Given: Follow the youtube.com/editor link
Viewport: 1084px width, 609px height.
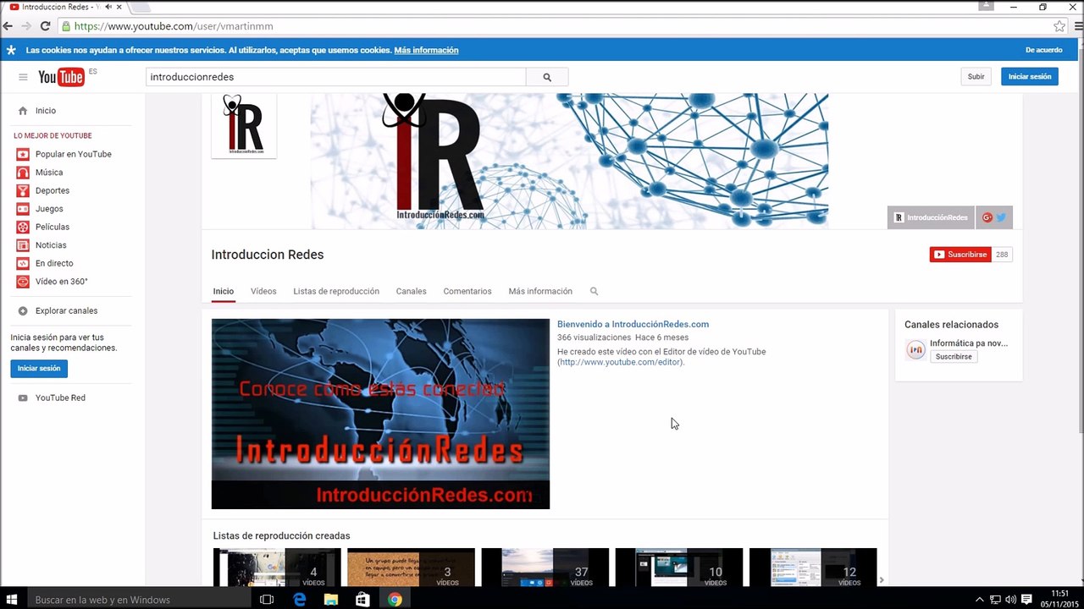Looking at the screenshot, I should 621,362.
